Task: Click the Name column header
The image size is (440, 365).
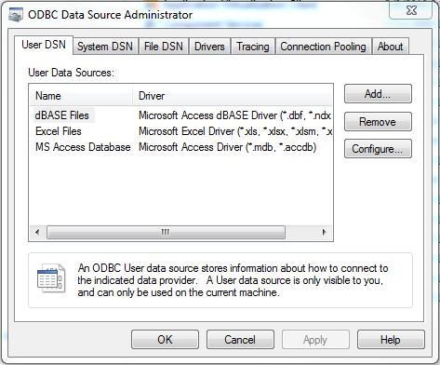Action: click(x=81, y=96)
